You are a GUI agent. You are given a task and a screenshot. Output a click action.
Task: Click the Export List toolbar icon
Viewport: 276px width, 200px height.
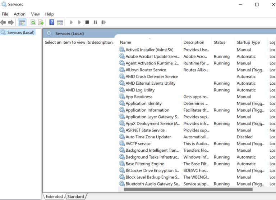click(41, 22)
